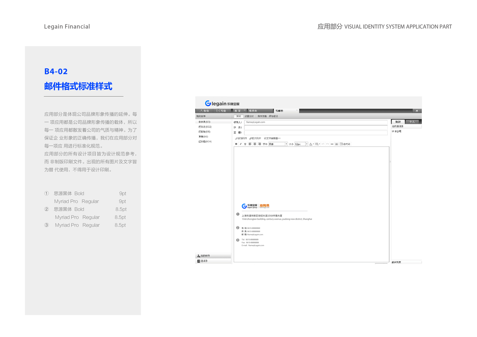
Task: Click 通讯录 address book panel
Action: coord(213,261)
